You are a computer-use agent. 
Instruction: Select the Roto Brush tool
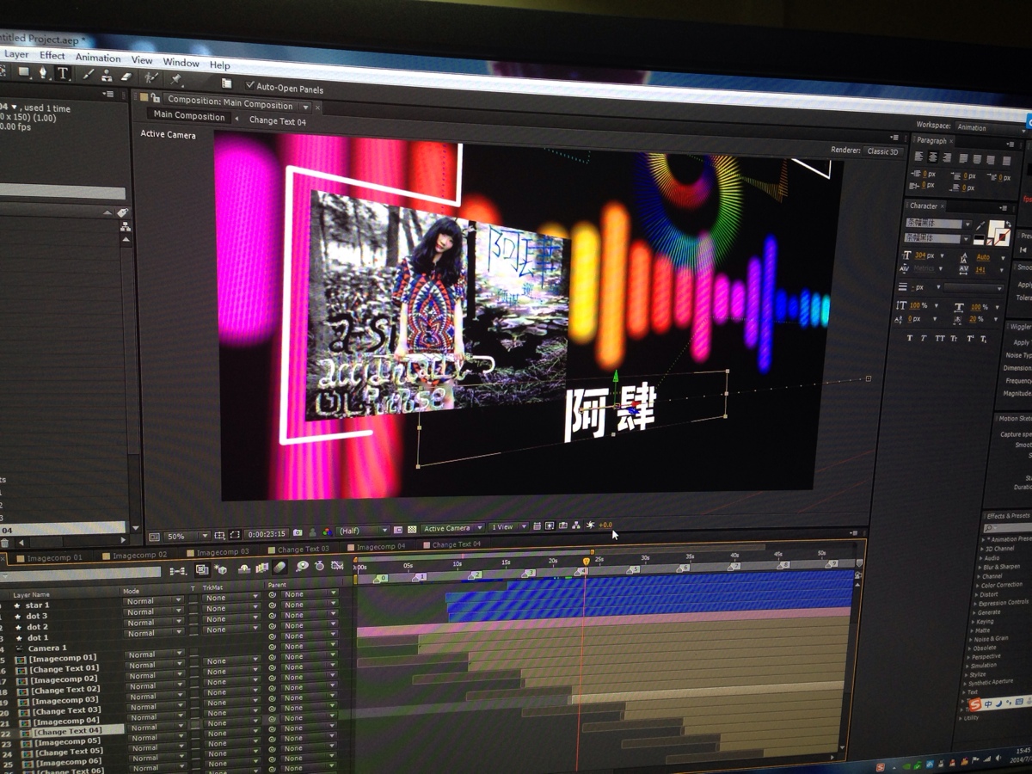point(151,77)
